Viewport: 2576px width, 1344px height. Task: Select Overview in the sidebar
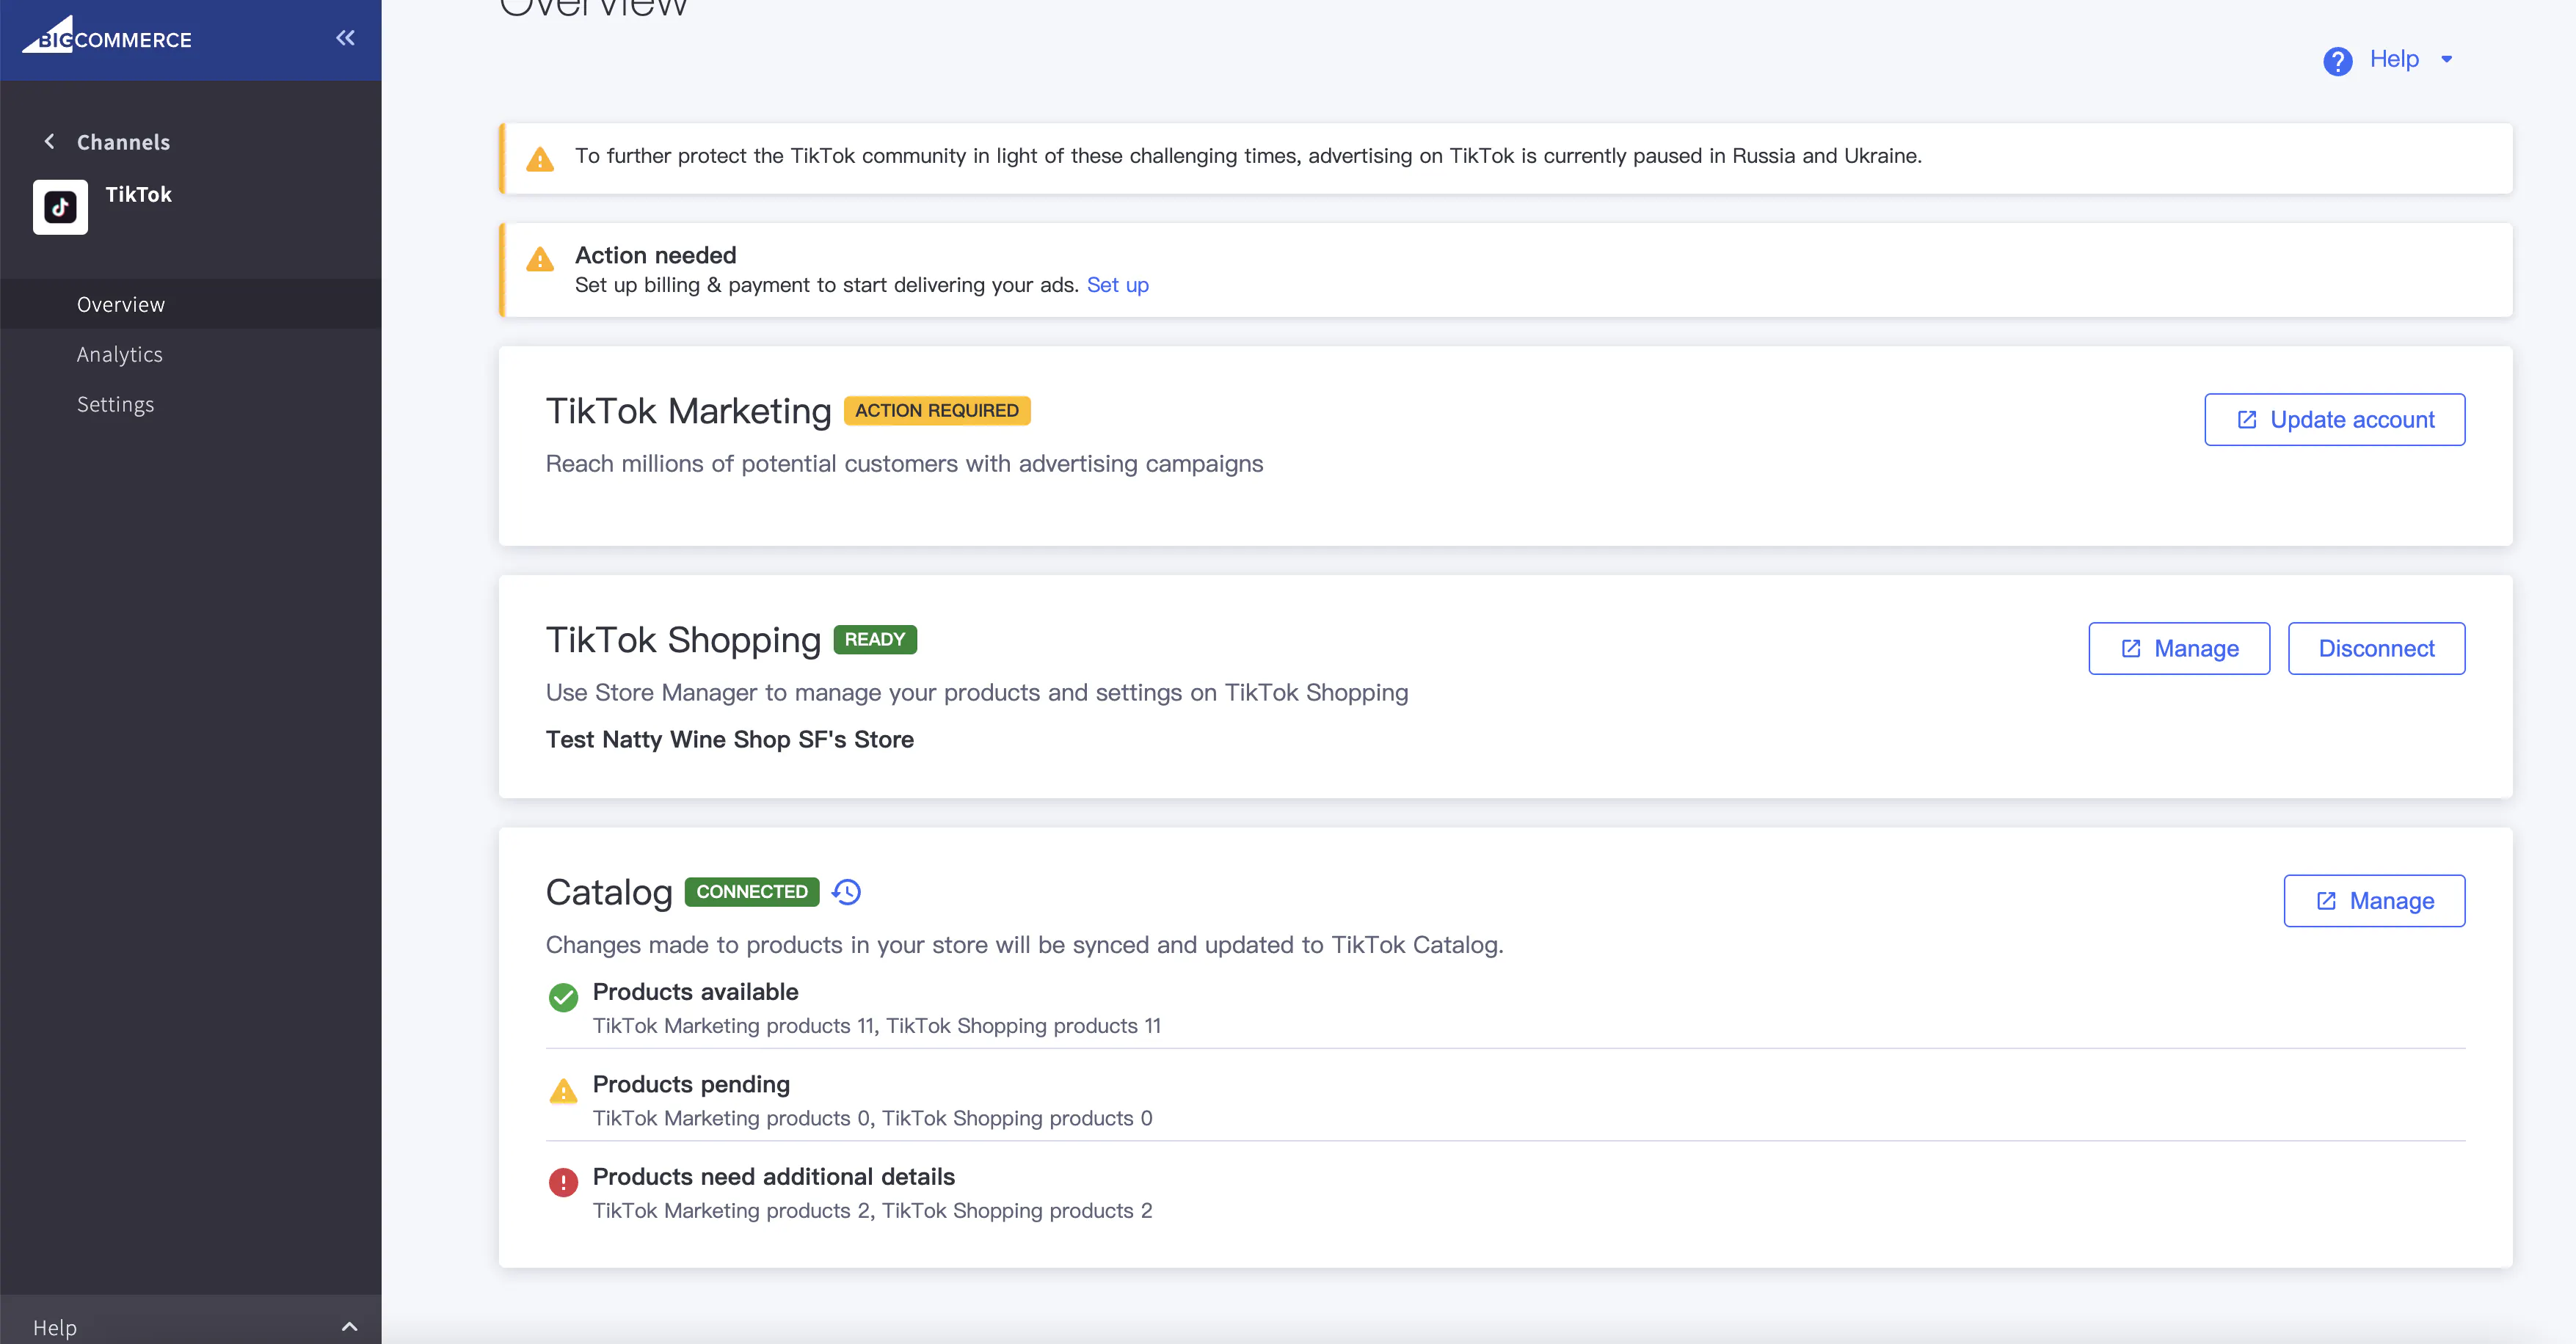pos(121,304)
